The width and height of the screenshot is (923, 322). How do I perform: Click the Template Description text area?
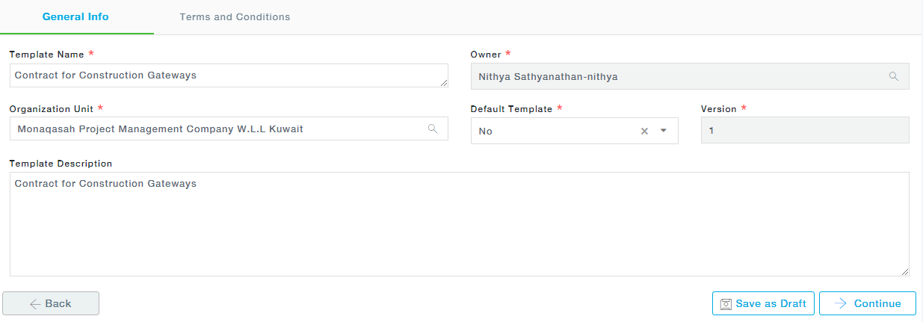(x=459, y=224)
